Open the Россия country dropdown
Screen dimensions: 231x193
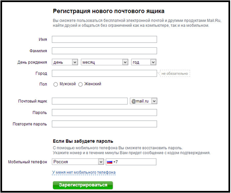coord(78,162)
